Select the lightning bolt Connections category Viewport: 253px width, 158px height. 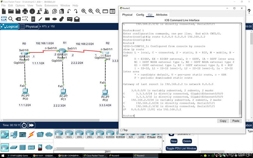[31, 135]
